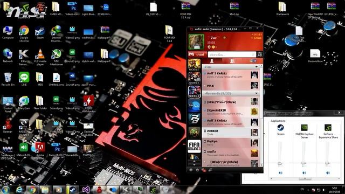
Task: Open the FIFA Online 3 game in Garena sidebar
Action: [194, 146]
